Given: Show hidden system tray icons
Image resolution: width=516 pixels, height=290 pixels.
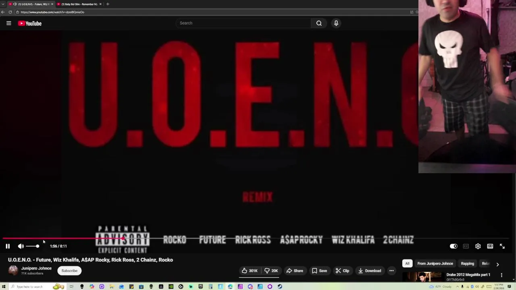Looking at the screenshot, I should 458,287.
